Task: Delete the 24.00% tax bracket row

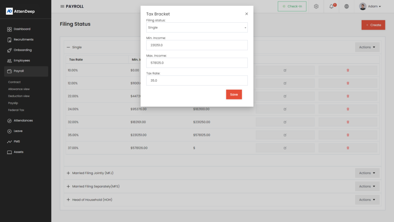Action: pos(348,109)
